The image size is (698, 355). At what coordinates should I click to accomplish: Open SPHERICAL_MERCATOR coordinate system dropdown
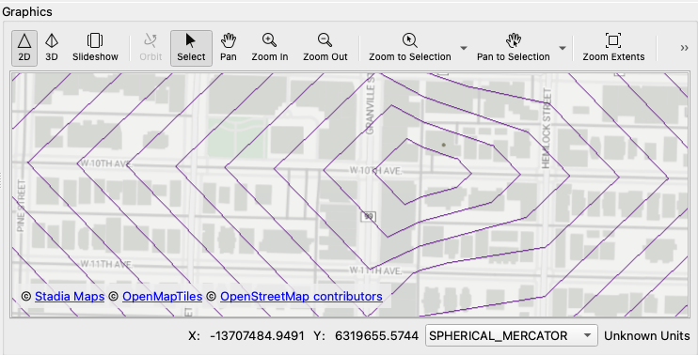512,335
